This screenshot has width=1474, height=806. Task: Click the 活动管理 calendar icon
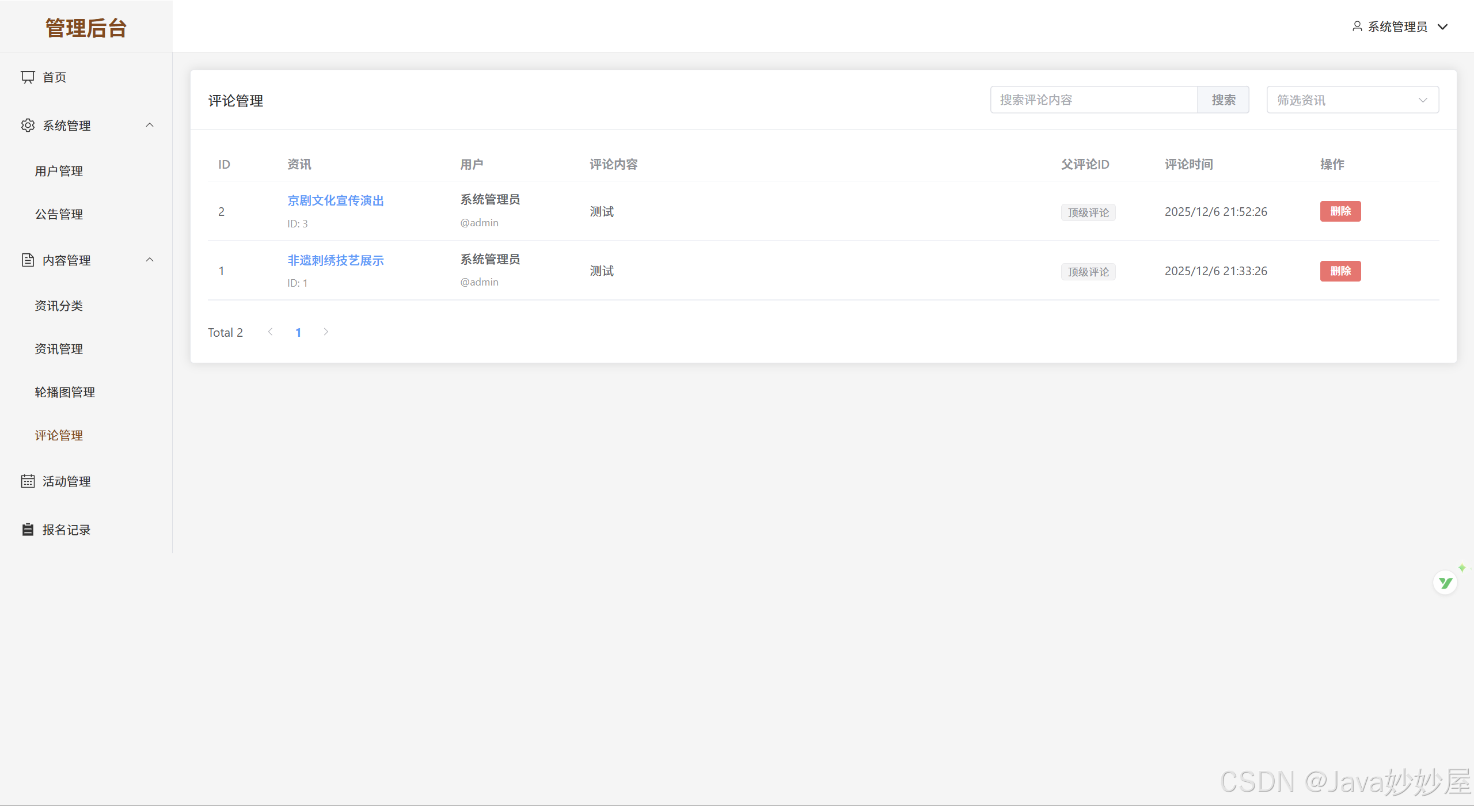[x=28, y=481]
